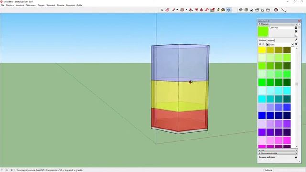Select the arrow Select tool

click(x=162, y=10)
